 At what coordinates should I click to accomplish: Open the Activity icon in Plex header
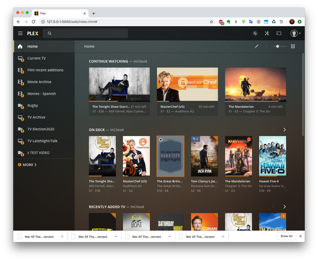[255, 33]
